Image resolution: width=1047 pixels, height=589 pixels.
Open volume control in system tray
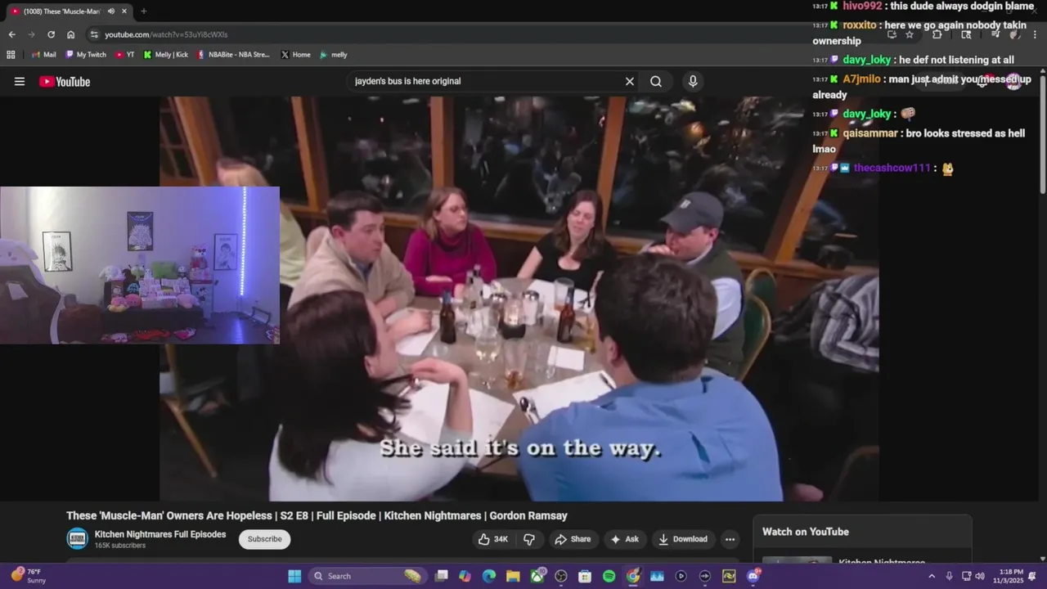(980, 576)
